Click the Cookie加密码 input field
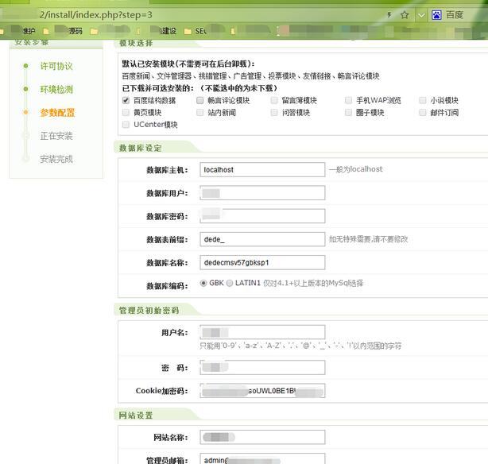 (x=262, y=391)
